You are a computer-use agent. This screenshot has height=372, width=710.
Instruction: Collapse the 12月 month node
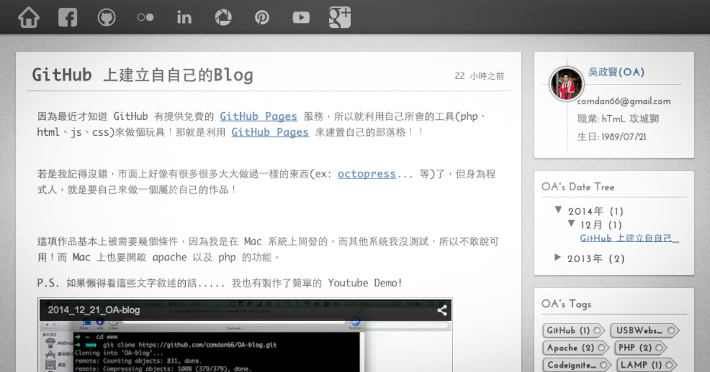point(571,224)
